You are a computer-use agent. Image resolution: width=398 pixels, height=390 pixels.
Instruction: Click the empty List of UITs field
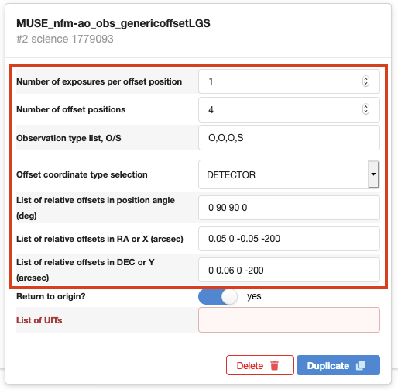click(x=289, y=319)
